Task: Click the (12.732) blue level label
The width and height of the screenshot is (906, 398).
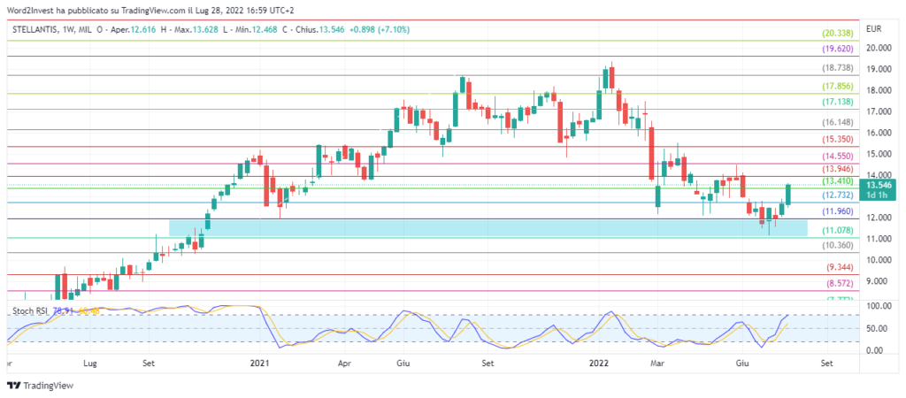Action: click(x=837, y=195)
